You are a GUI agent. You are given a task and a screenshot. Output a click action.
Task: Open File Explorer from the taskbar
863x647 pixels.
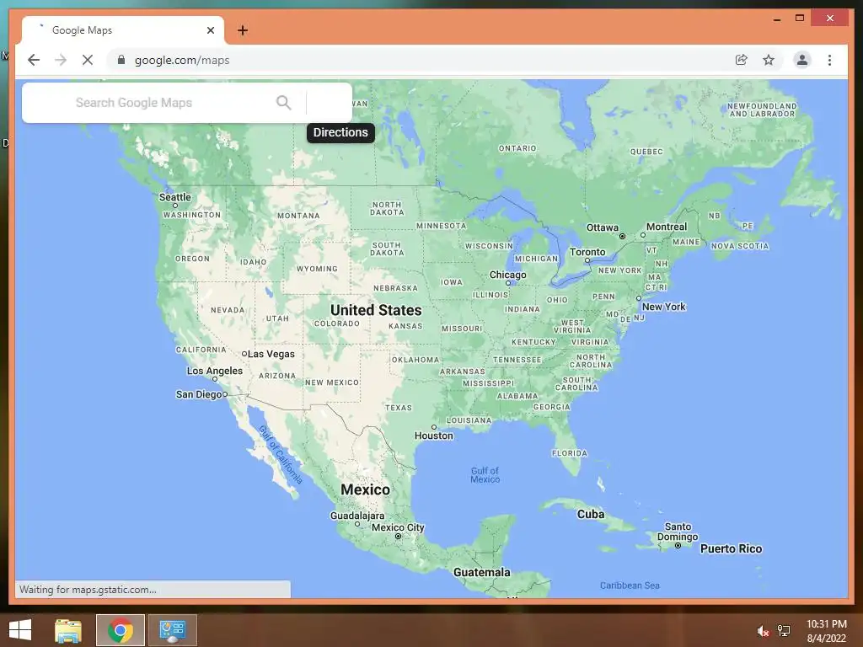(68, 630)
